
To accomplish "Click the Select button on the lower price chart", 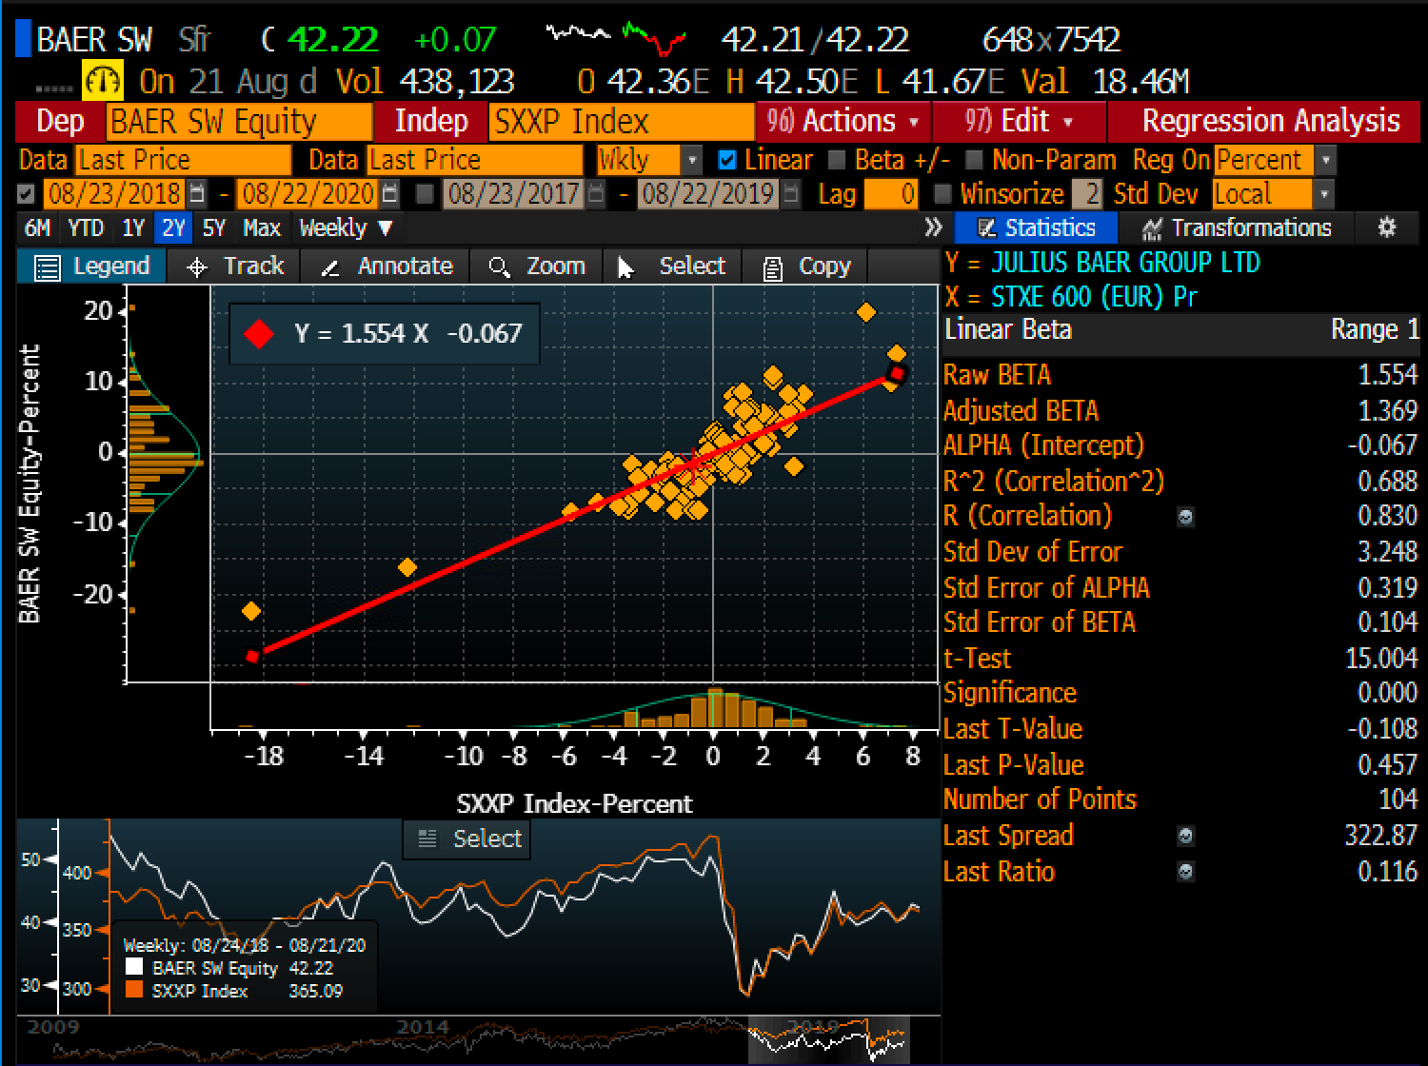I will [x=467, y=839].
